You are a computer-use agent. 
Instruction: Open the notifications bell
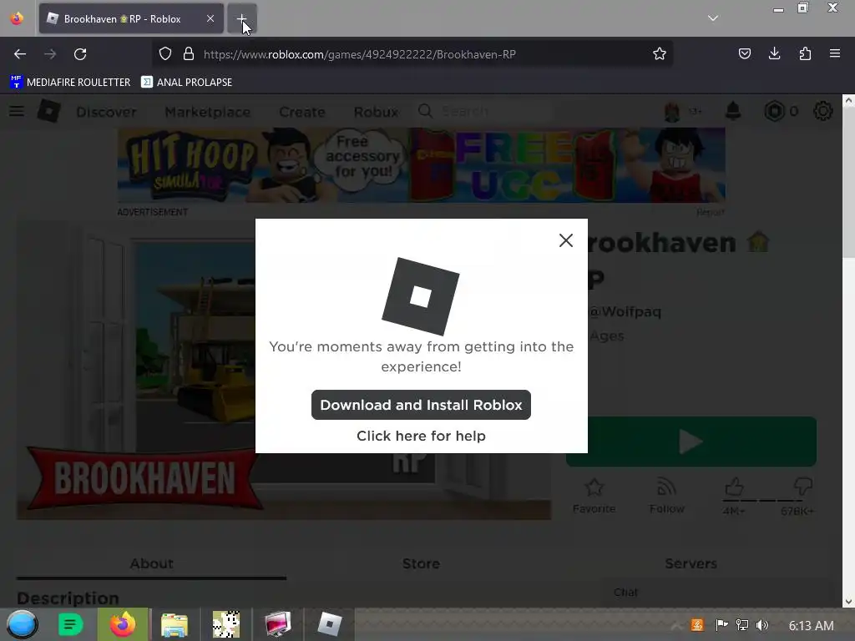point(733,111)
